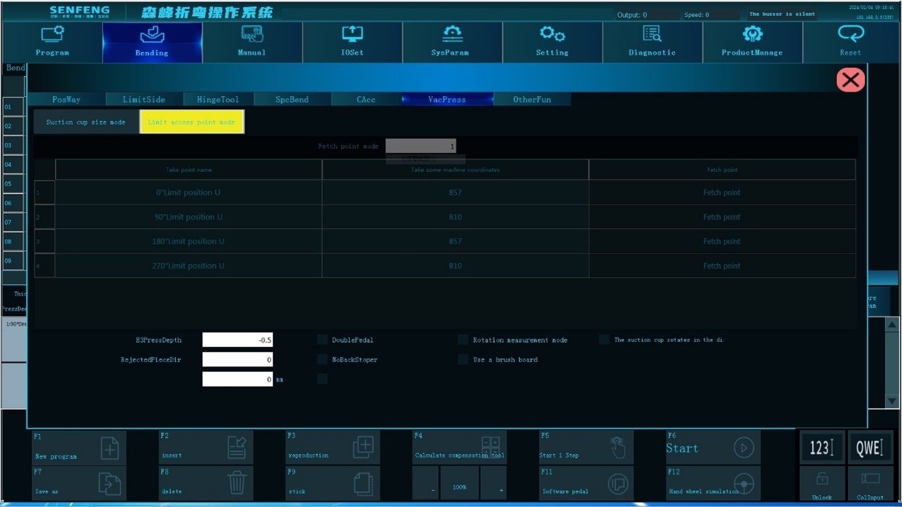Viewport: 902px width, 507px height.
Task: Open the 123 numeric keypad
Action: (822, 447)
